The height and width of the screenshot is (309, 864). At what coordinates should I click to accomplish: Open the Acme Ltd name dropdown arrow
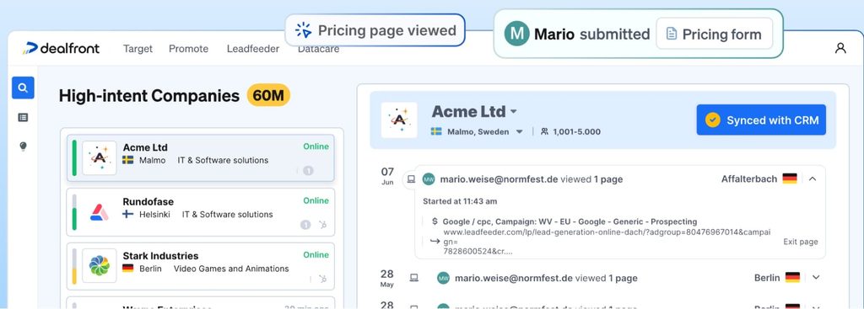[514, 112]
